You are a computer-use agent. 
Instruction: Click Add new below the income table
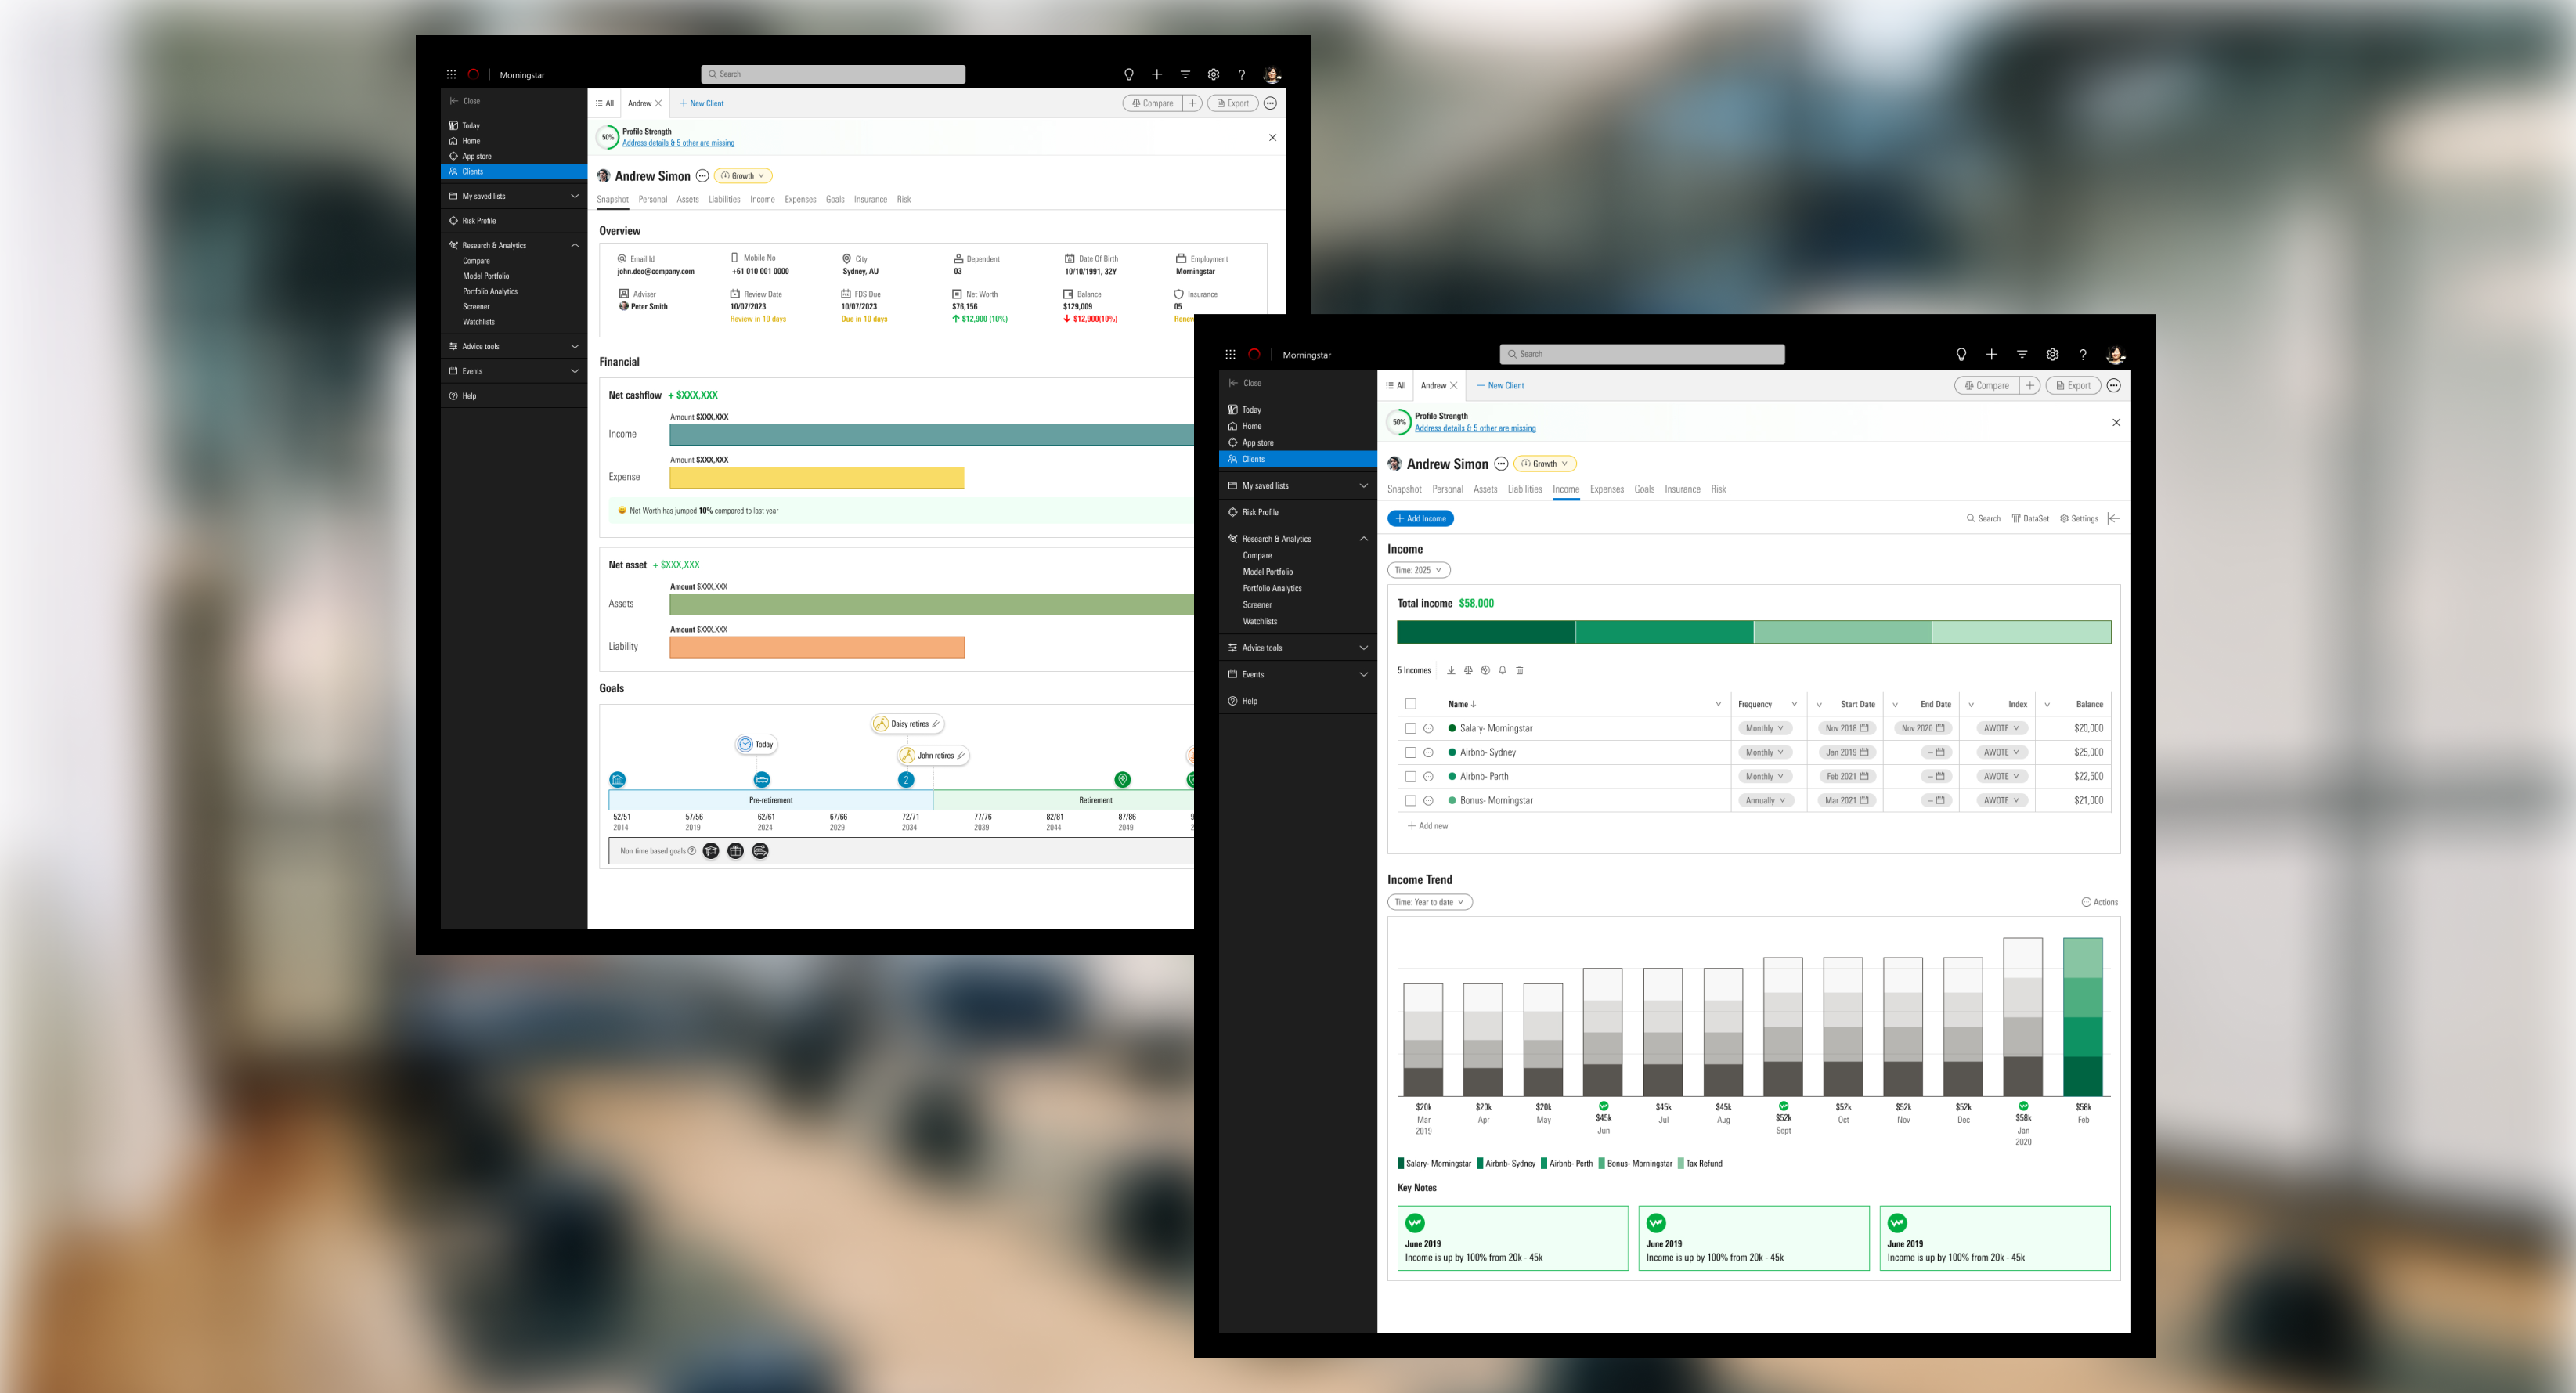pyautogui.click(x=1427, y=826)
